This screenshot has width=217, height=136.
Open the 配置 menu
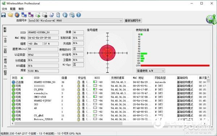tap(13, 9)
